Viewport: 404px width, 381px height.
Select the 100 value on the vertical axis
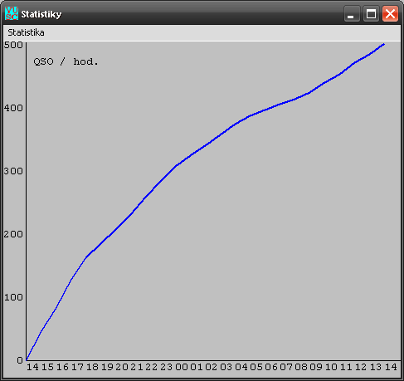pyautogui.click(x=13, y=297)
